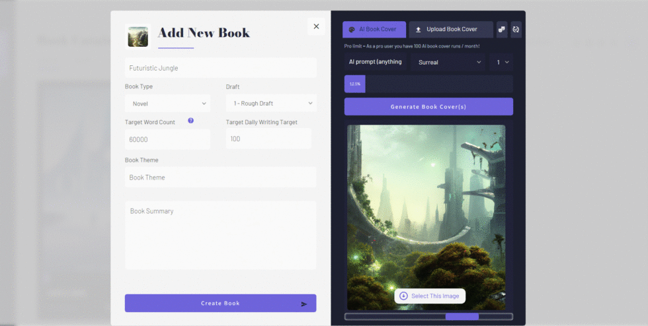Click the book cover thumbnail beside title
Screen dimensions: 648x326
[x=138, y=36]
